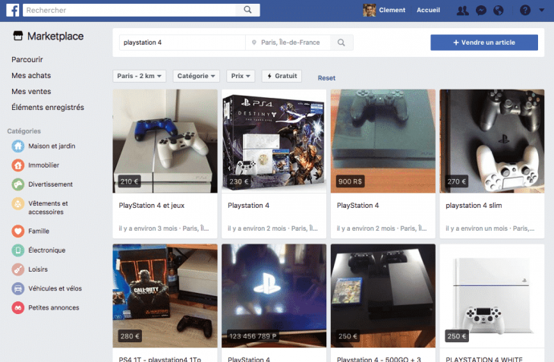This screenshot has width=554, height=362.
Task: Click Famille category label
Action: pyautogui.click(x=39, y=231)
